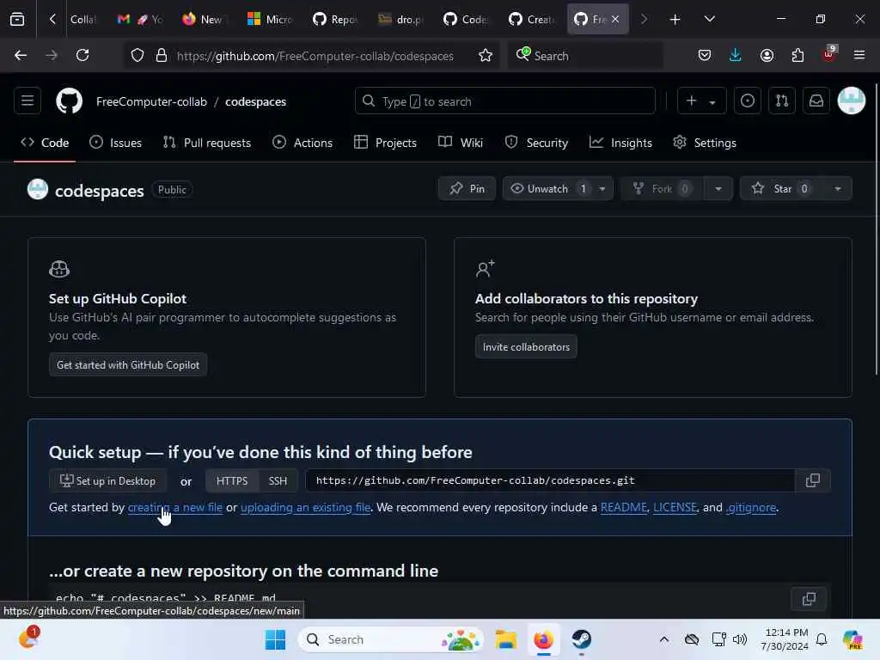Screen dimensions: 880x660
Task: View site security lock information
Action: click(x=162, y=56)
